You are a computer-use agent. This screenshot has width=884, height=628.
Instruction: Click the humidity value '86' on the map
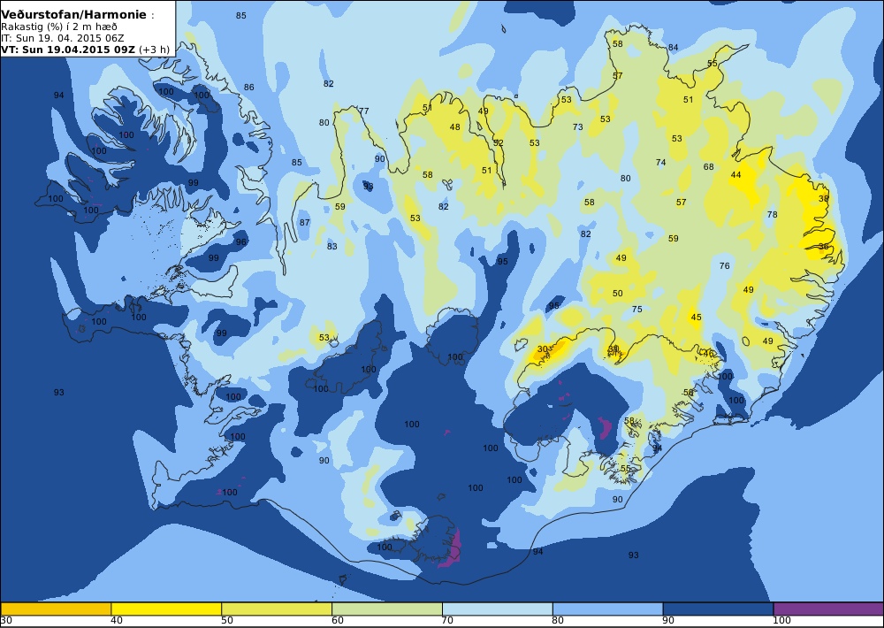248,88
